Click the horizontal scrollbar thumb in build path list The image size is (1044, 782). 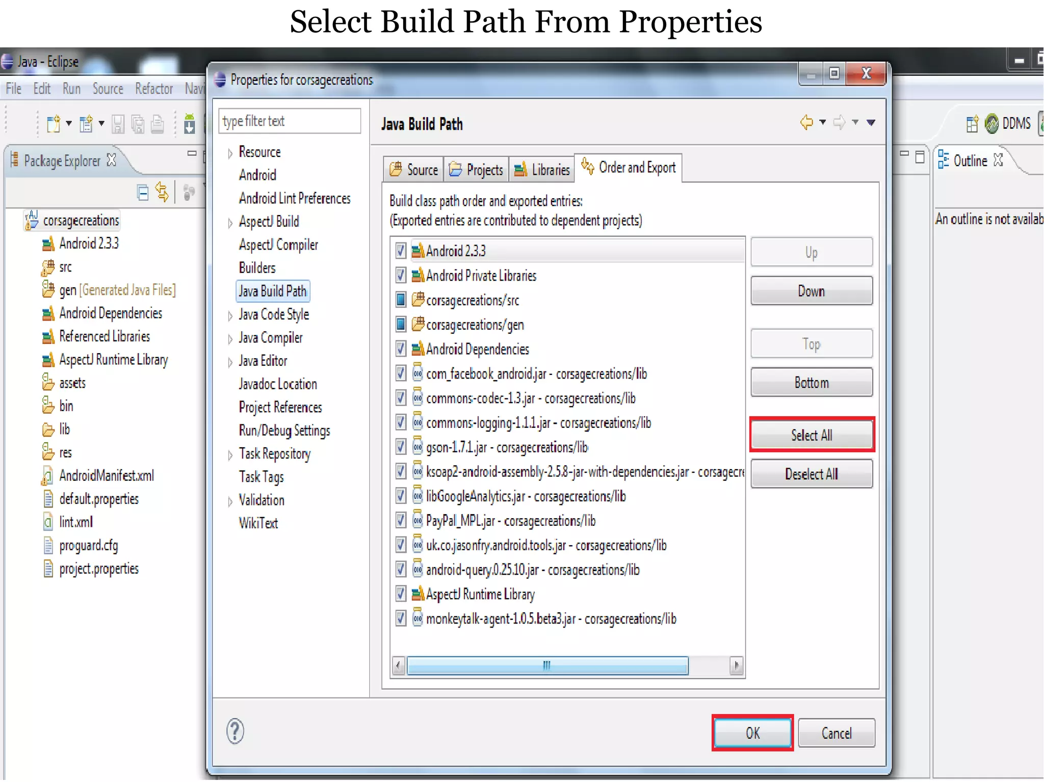click(547, 665)
